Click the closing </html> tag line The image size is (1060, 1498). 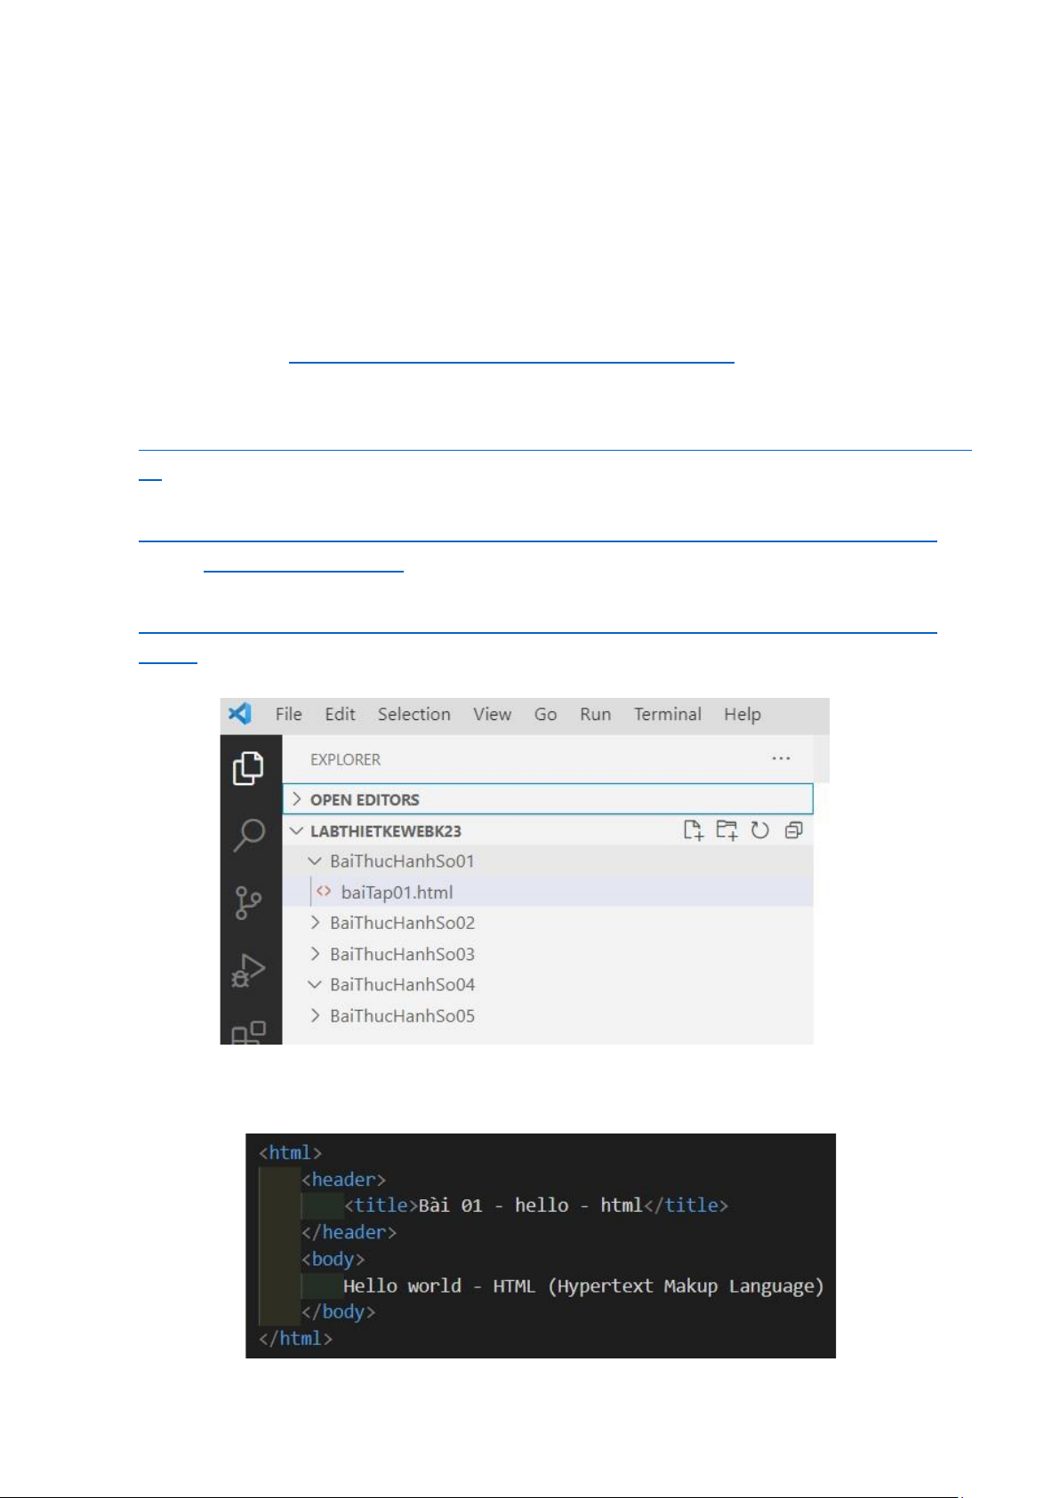pos(295,1338)
